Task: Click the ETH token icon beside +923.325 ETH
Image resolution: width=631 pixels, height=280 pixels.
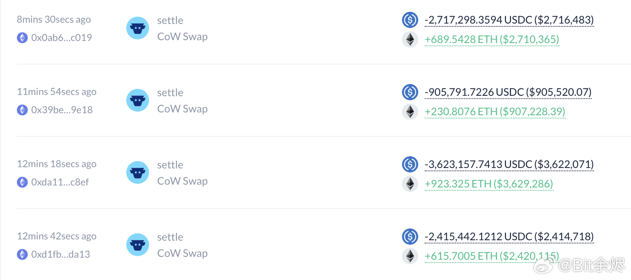Action: pos(410,184)
